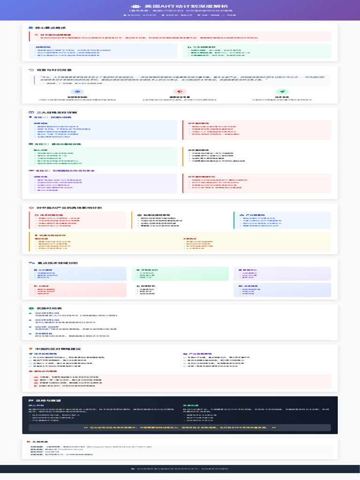Viewport: 360px width, 480px height.
Task: Click the history icon beside 背景与时代背景
Action: 31,70
